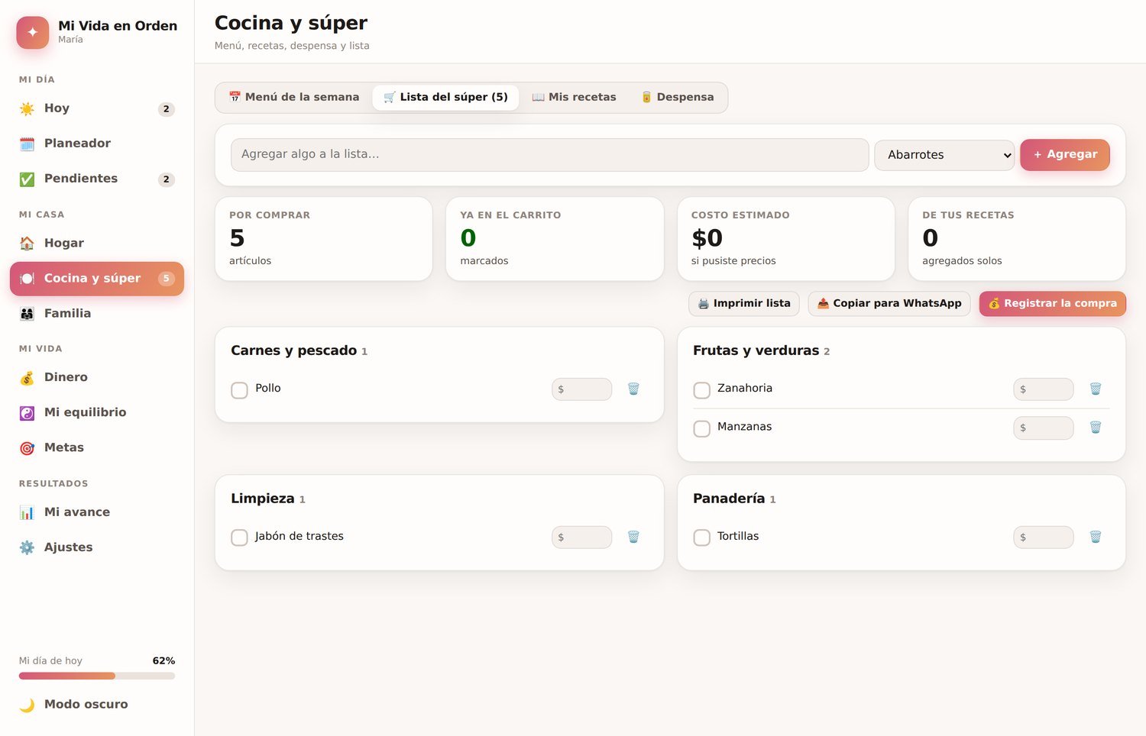Remove Zanahoria using its trash icon

click(1095, 389)
